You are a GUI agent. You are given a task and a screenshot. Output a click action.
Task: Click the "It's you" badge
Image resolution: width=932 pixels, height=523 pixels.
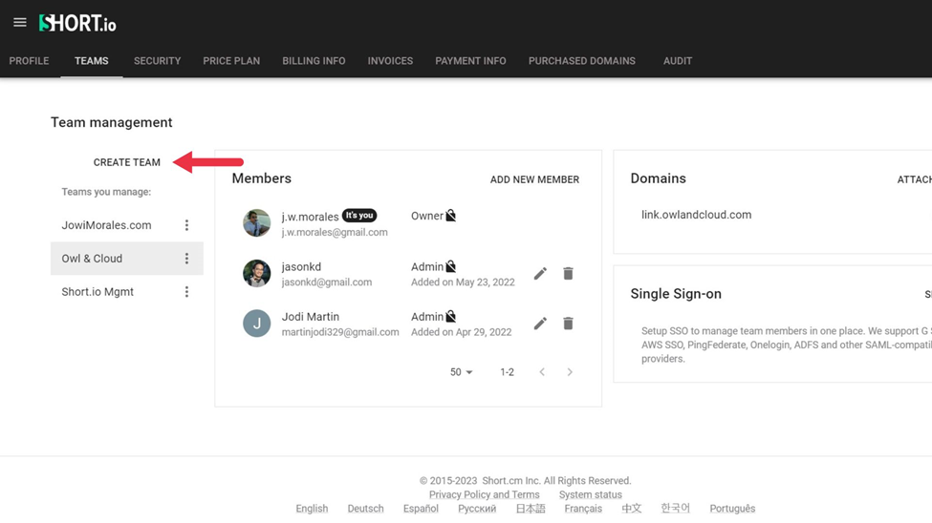[359, 216]
